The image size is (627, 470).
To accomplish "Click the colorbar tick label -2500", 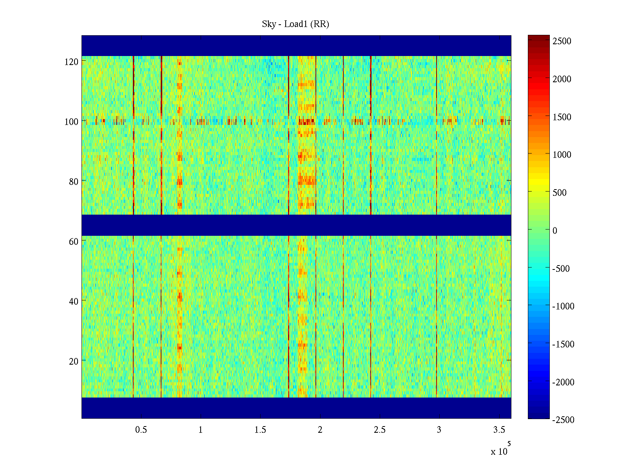I will (x=563, y=420).
